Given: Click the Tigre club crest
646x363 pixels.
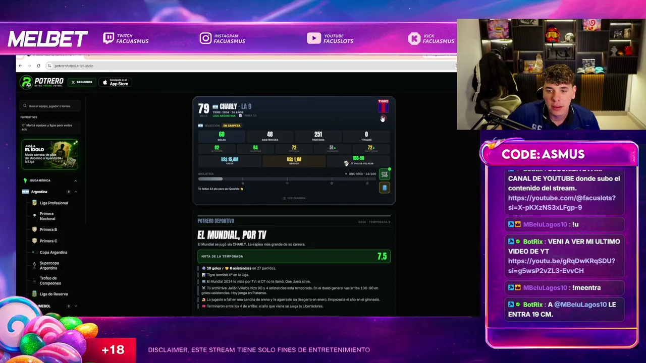Looking at the screenshot, I should click(x=383, y=106).
